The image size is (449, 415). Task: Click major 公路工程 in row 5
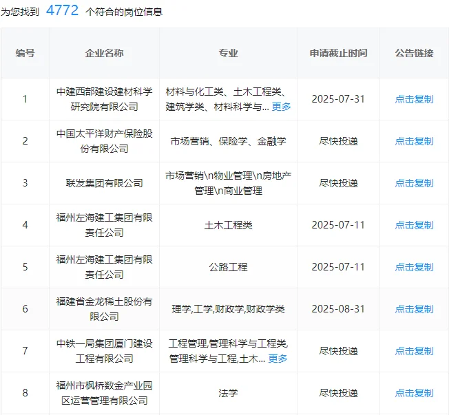228,267
